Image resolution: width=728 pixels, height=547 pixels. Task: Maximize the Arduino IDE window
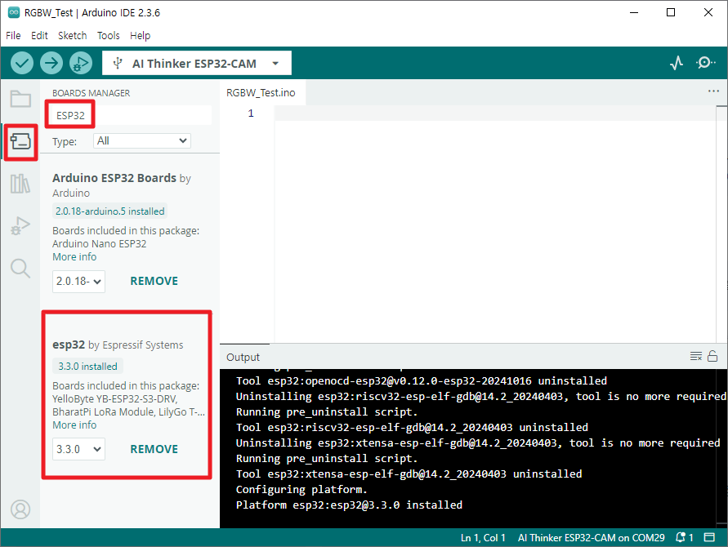point(671,12)
